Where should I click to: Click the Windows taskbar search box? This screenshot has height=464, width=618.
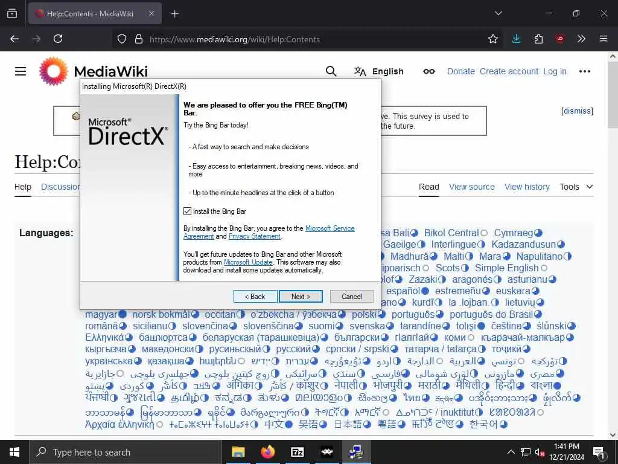click(x=126, y=452)
